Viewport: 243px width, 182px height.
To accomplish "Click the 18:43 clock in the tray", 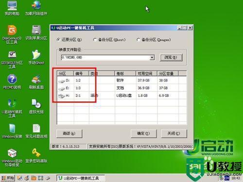I will point(235,178).
